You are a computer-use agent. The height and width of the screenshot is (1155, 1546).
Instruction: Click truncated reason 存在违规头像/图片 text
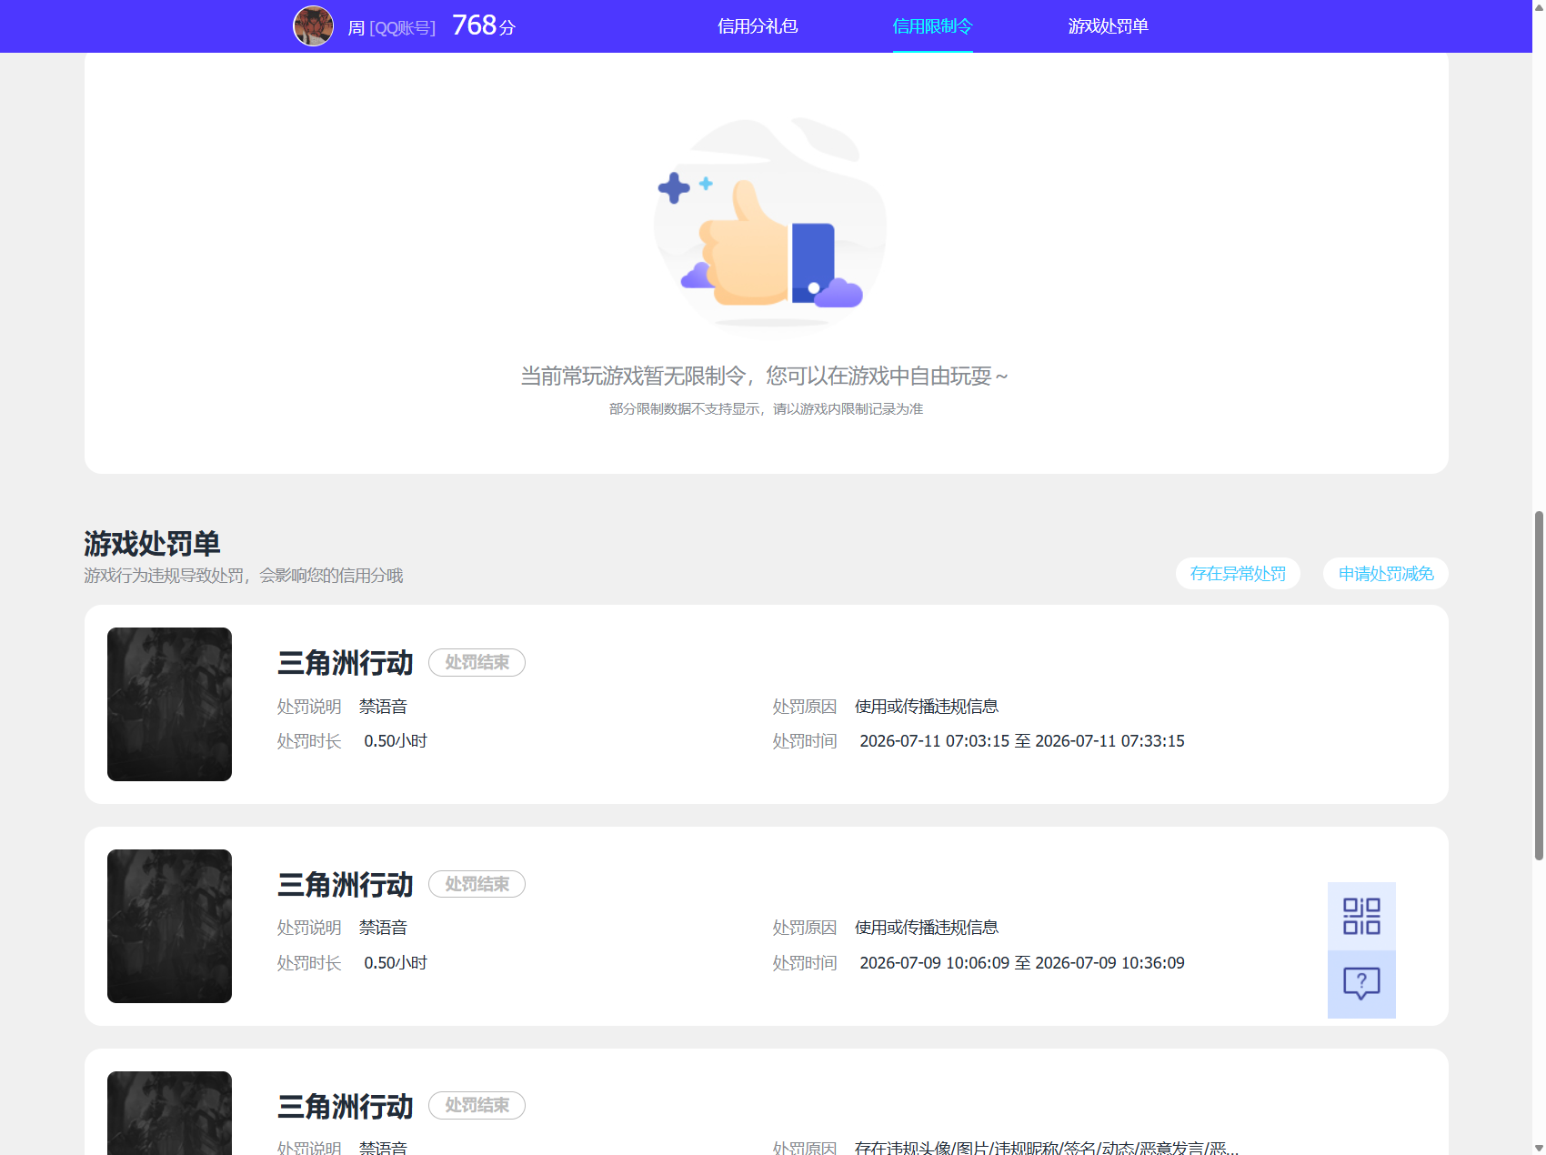1046,1148
